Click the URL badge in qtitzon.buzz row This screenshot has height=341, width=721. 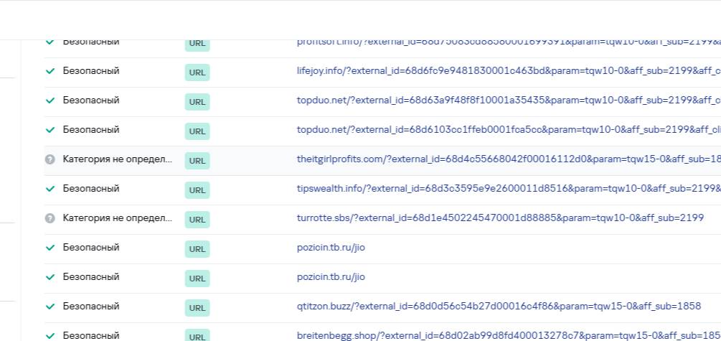197,308
